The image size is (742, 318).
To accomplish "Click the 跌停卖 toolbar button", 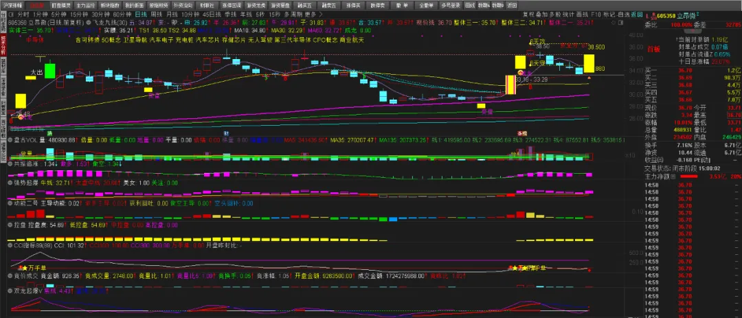I will click(379, 5).
